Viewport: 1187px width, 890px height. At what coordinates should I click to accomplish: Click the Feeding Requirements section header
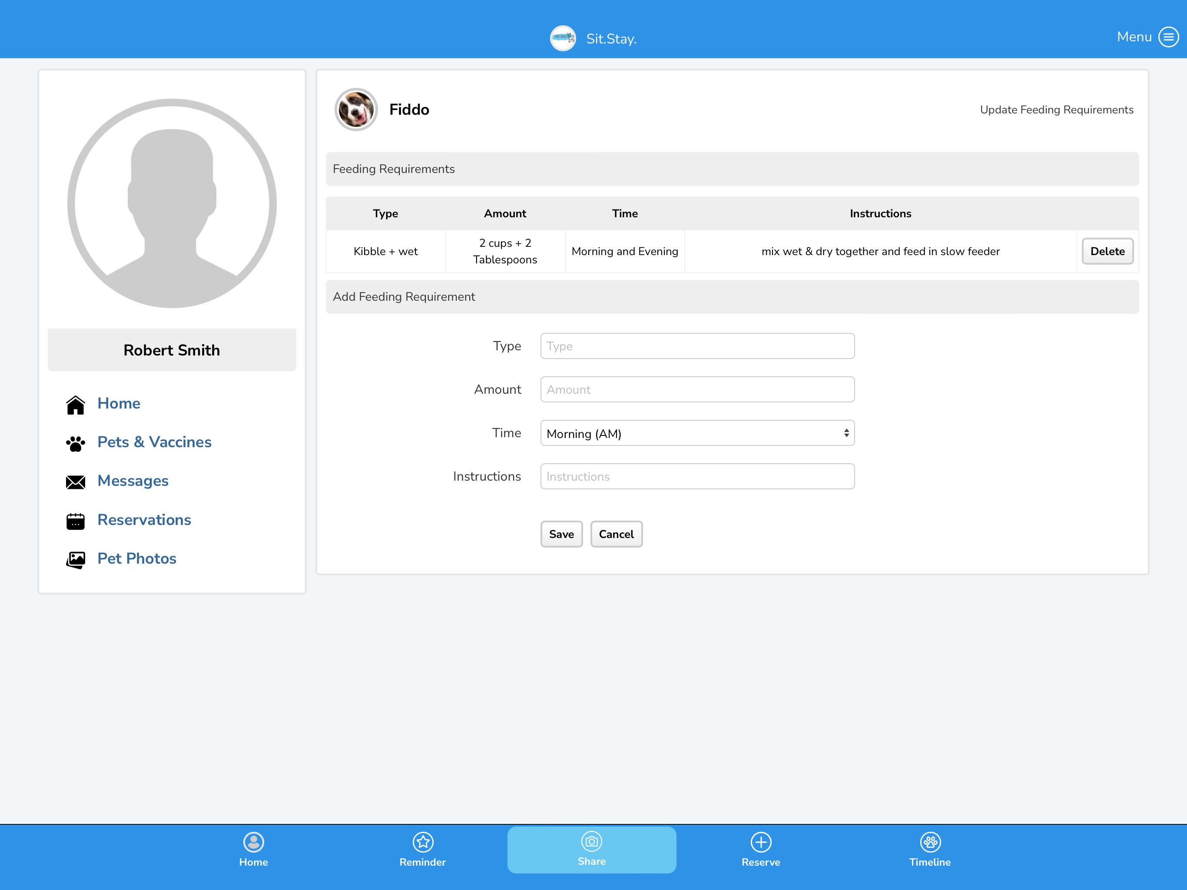[732, 169]
